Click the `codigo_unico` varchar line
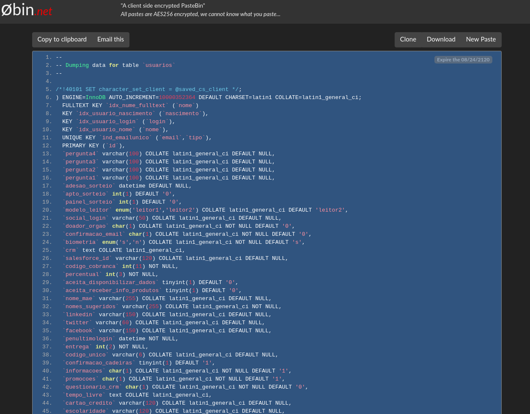The height and width of the screenshot is (414, 530). [x=170, y=355]
